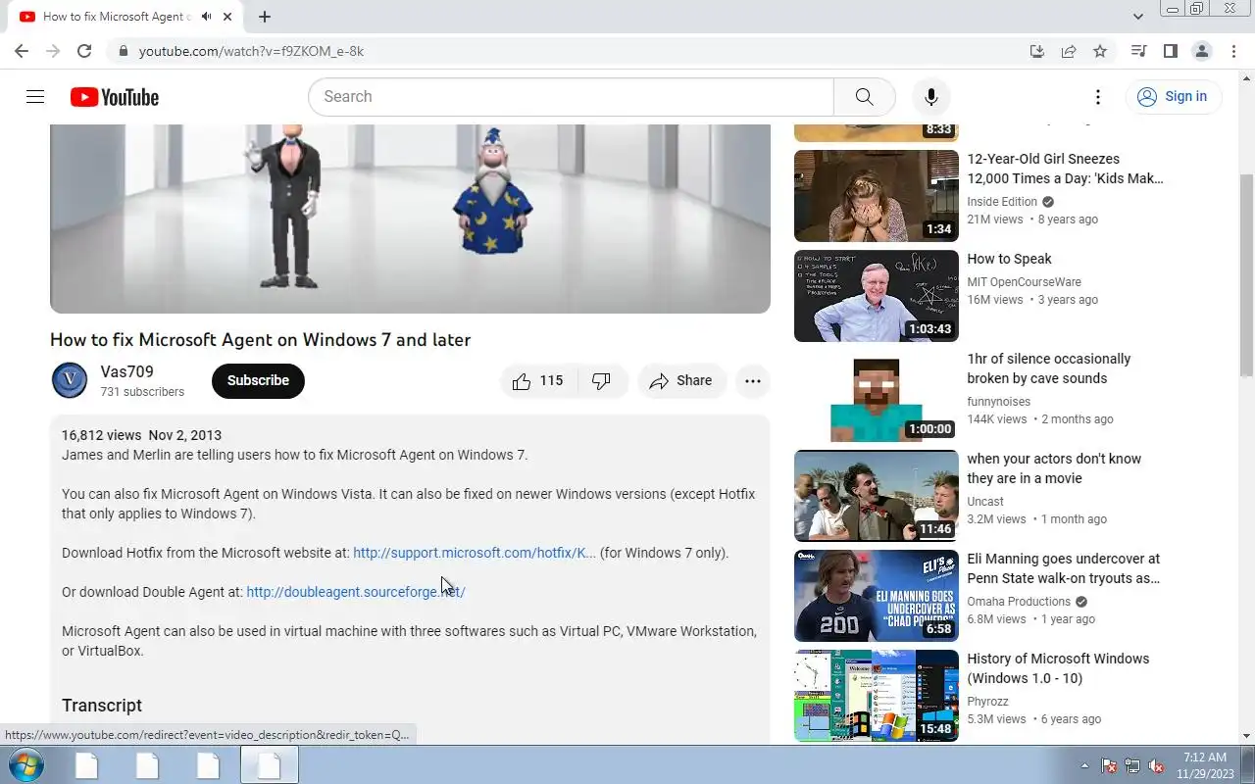Open '1hr of silence' video title
Image resolution: width=1255 pixels, height=784 pixels.
point(1049,368)
